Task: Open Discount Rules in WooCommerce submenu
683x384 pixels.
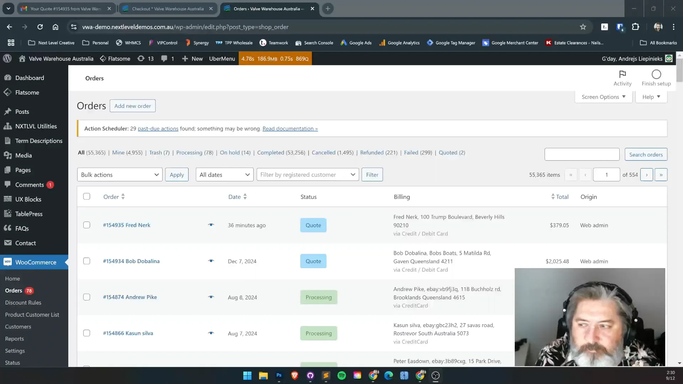Action: pos(23,303)
